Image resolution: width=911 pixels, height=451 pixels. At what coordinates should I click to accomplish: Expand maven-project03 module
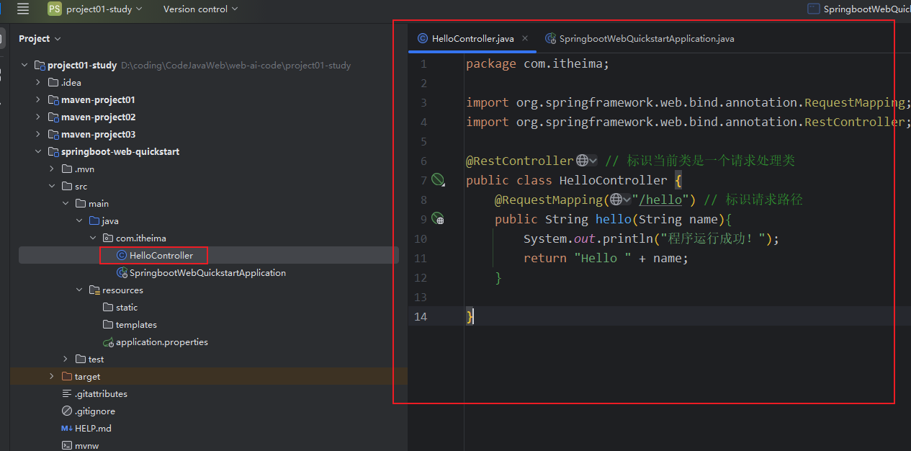point(38,134)
